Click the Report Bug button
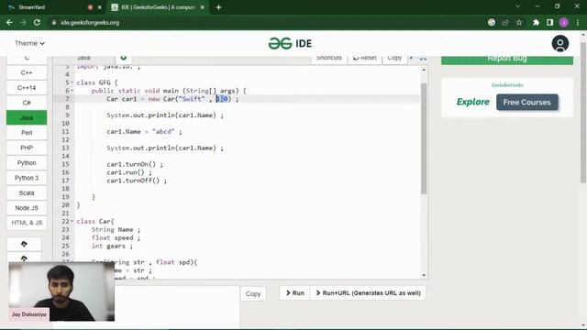 [507, 60]
